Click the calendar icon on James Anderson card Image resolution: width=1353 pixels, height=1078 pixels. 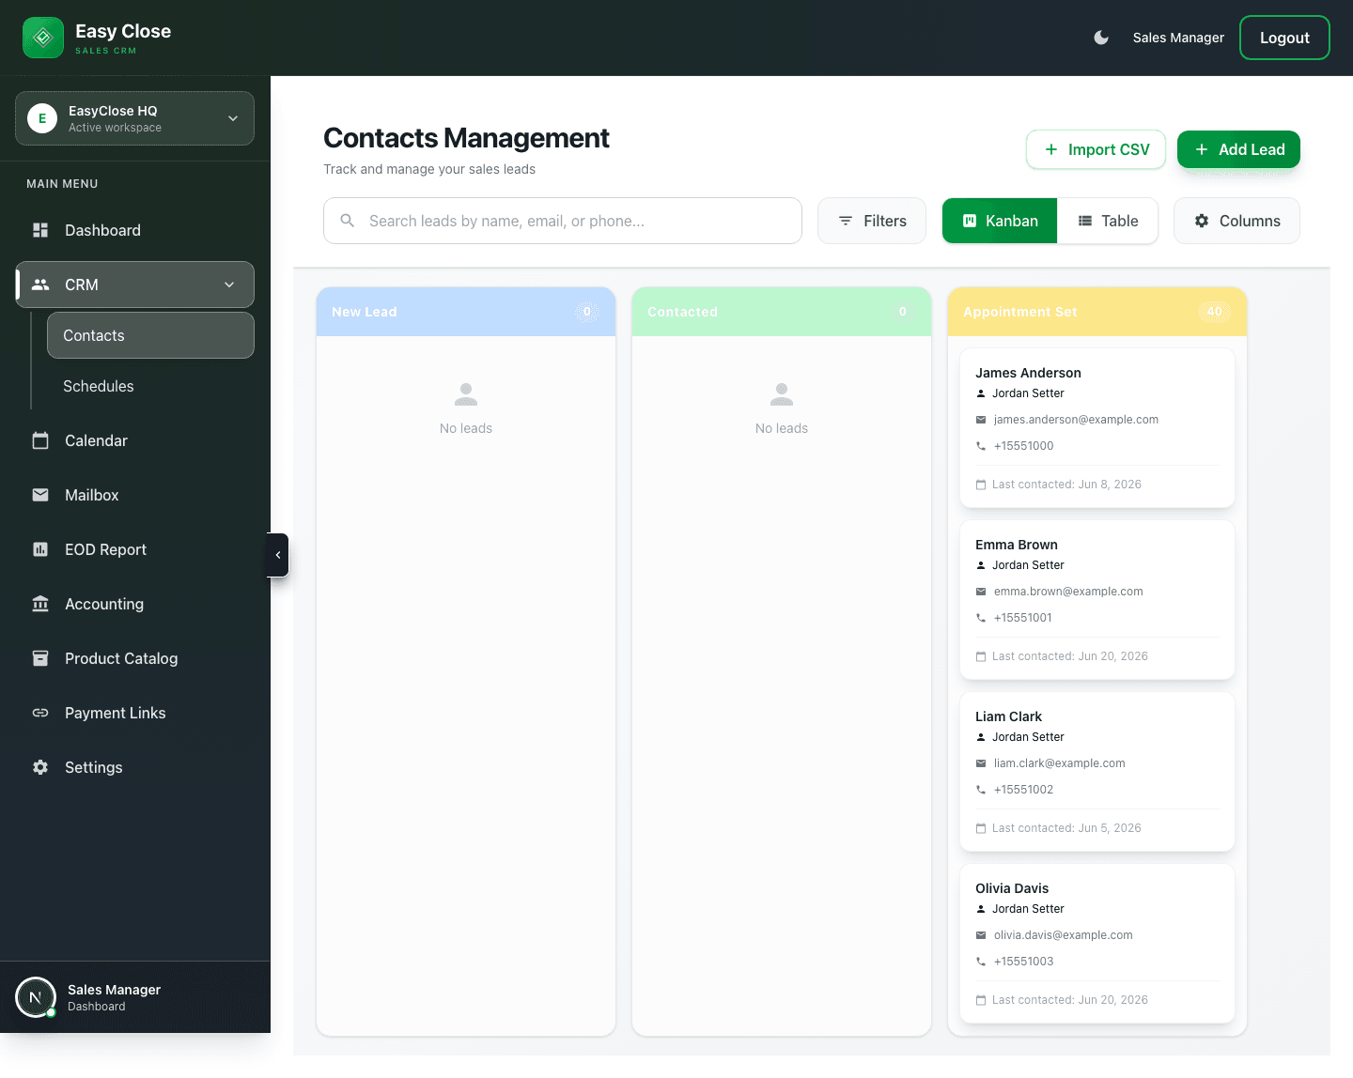(x=981, y=485)
